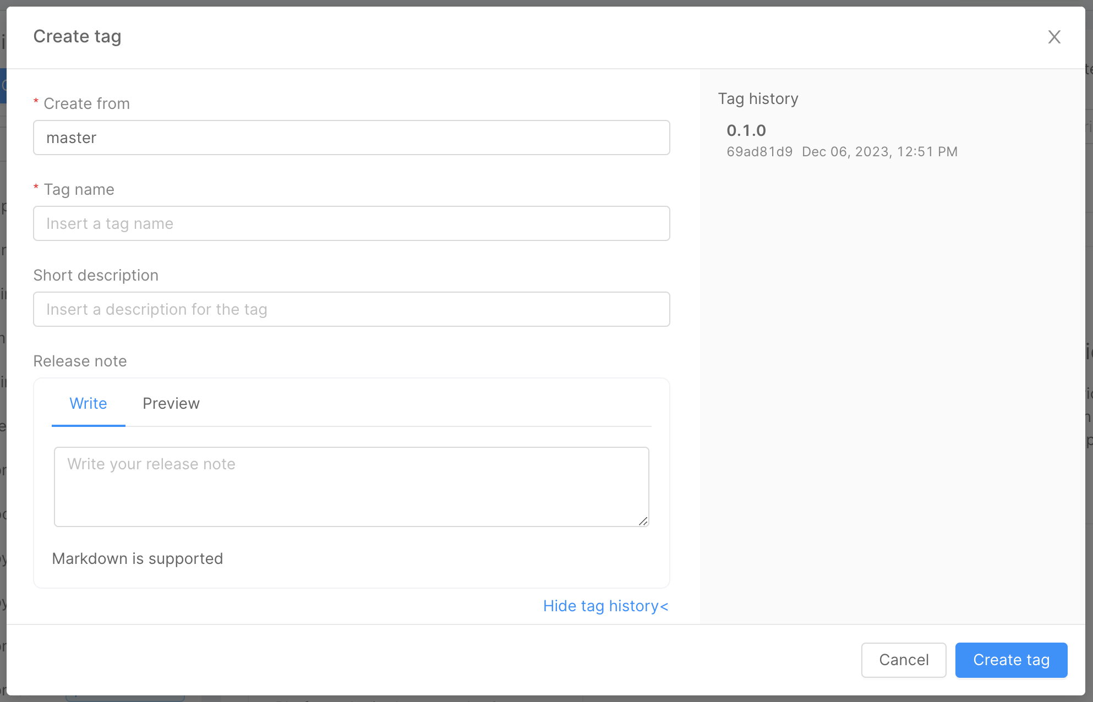Switch to the Write tab
Viewport: 1093px width, 702px height.
coord(88,403)
